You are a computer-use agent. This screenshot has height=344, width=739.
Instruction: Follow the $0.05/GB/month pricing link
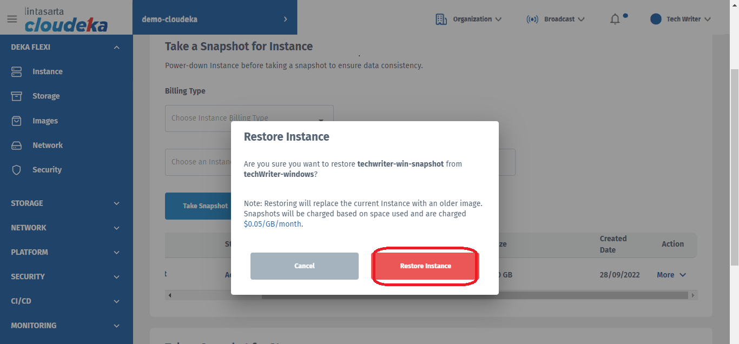point(273,224)
